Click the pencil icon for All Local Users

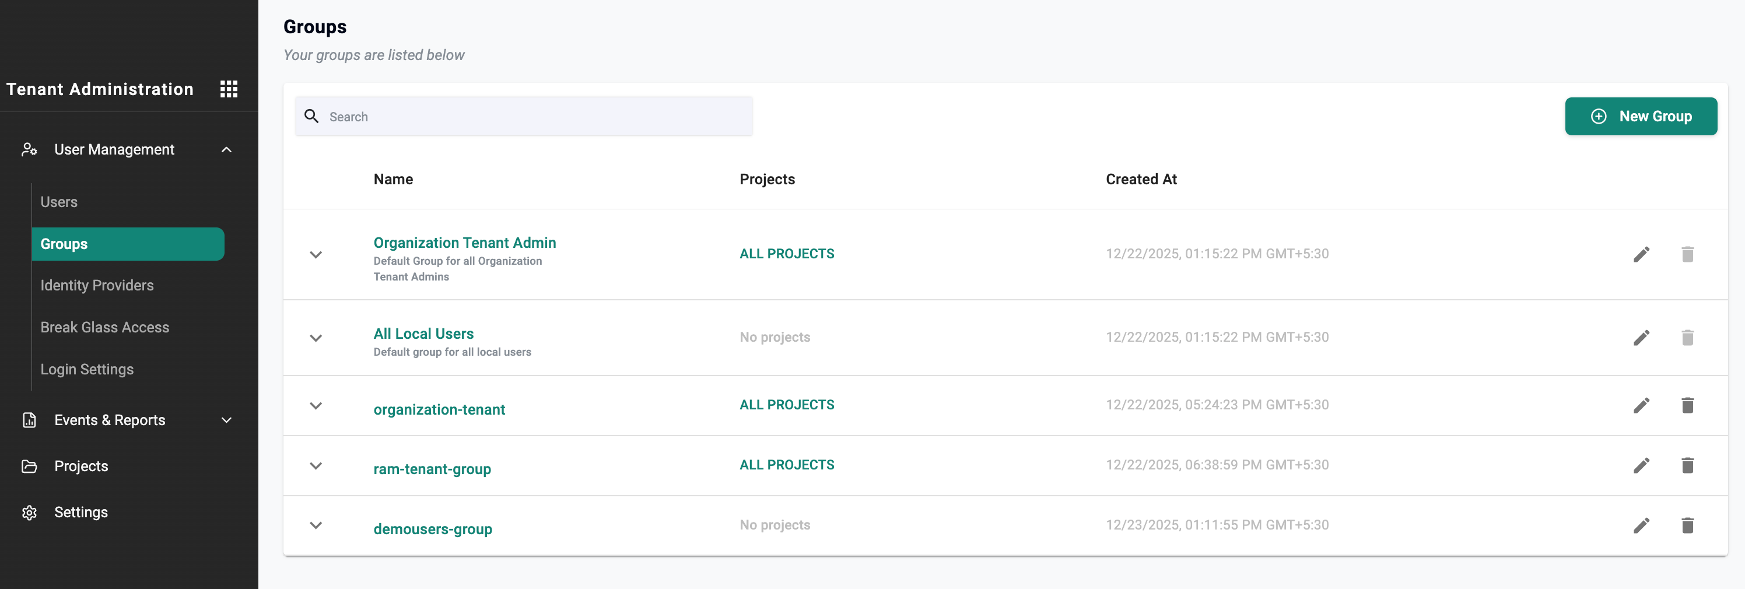[x=1641, y=337]
